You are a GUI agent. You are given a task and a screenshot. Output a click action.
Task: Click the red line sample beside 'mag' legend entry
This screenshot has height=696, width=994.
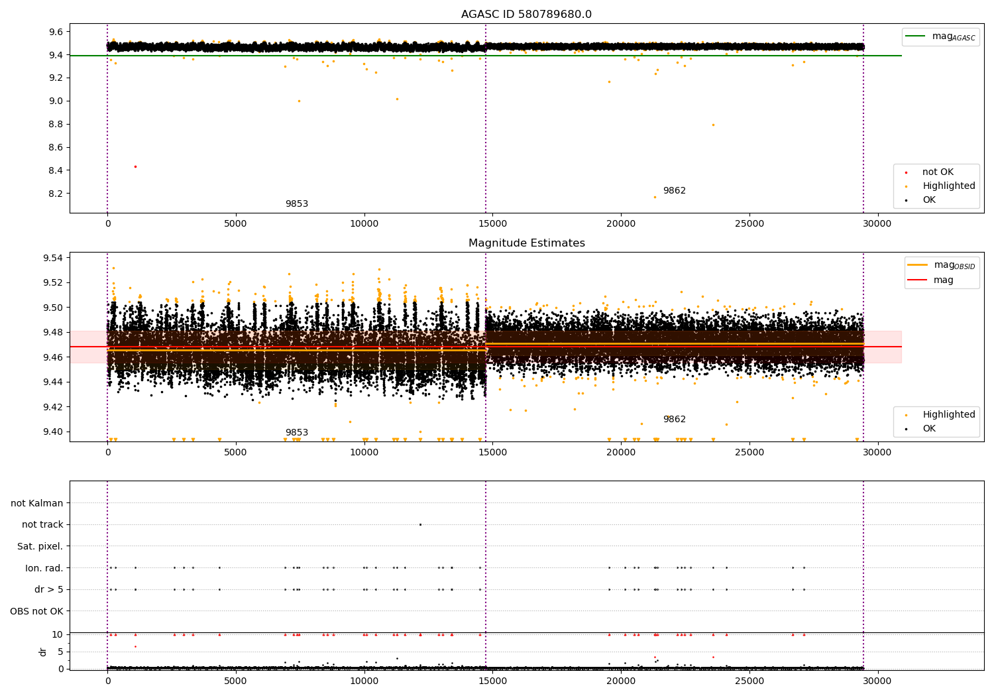[x=917, y=280]
